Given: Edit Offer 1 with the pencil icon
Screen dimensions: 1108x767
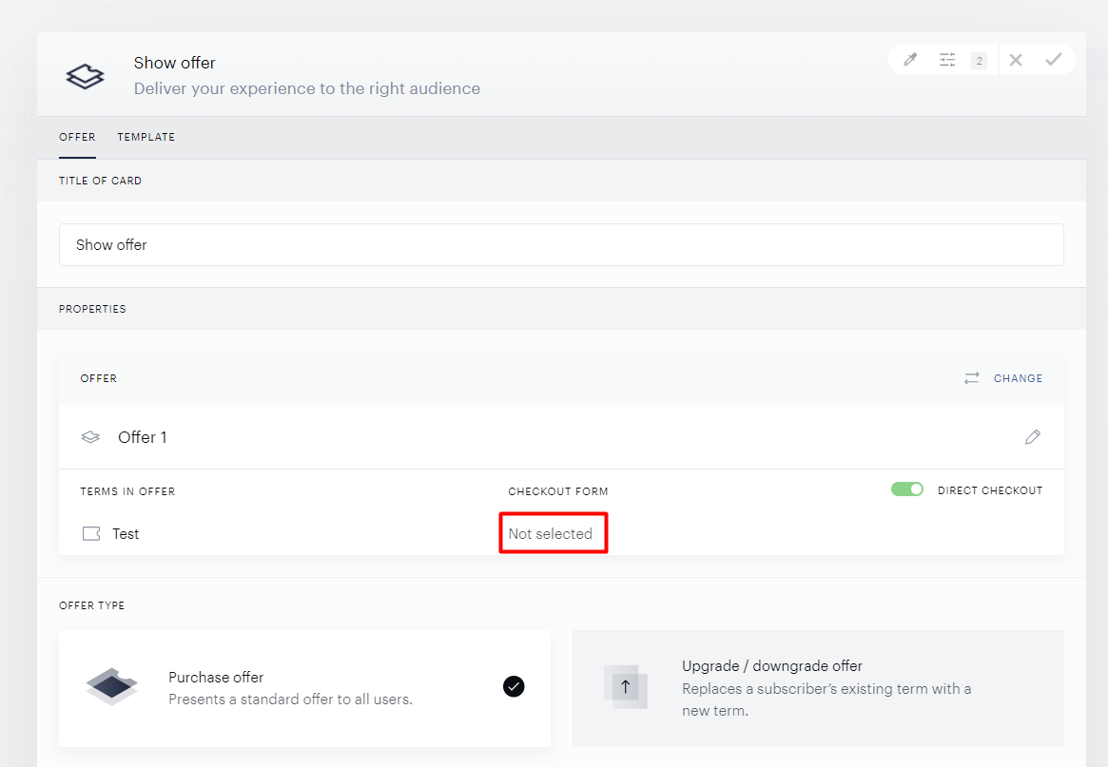Looking at the screenshot, I should tap(1033, 437).
